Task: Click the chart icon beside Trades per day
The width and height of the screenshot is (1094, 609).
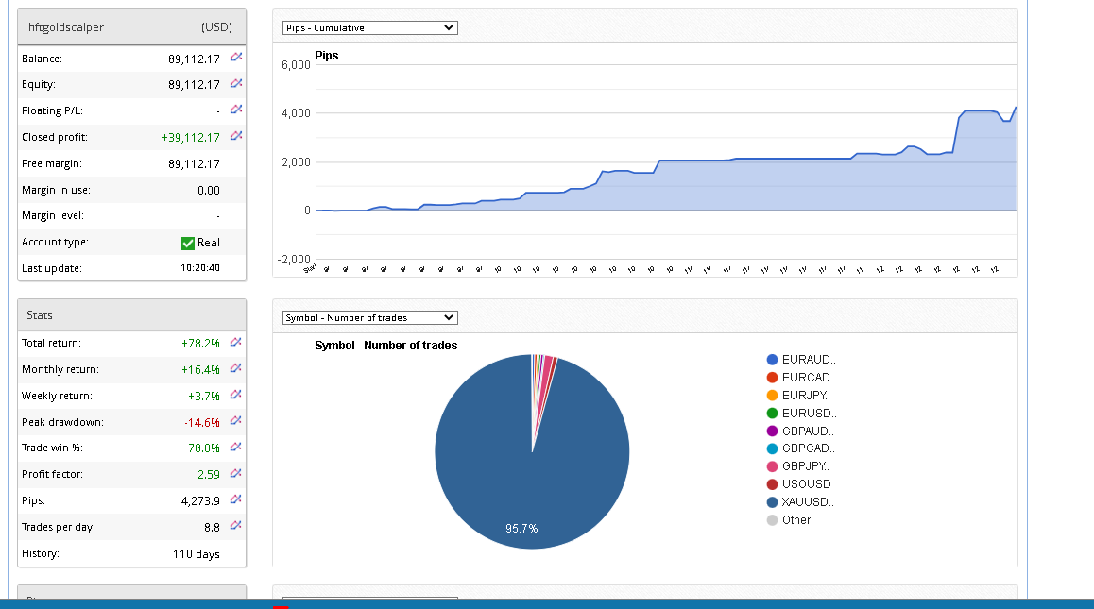Action: pos(236,526)
